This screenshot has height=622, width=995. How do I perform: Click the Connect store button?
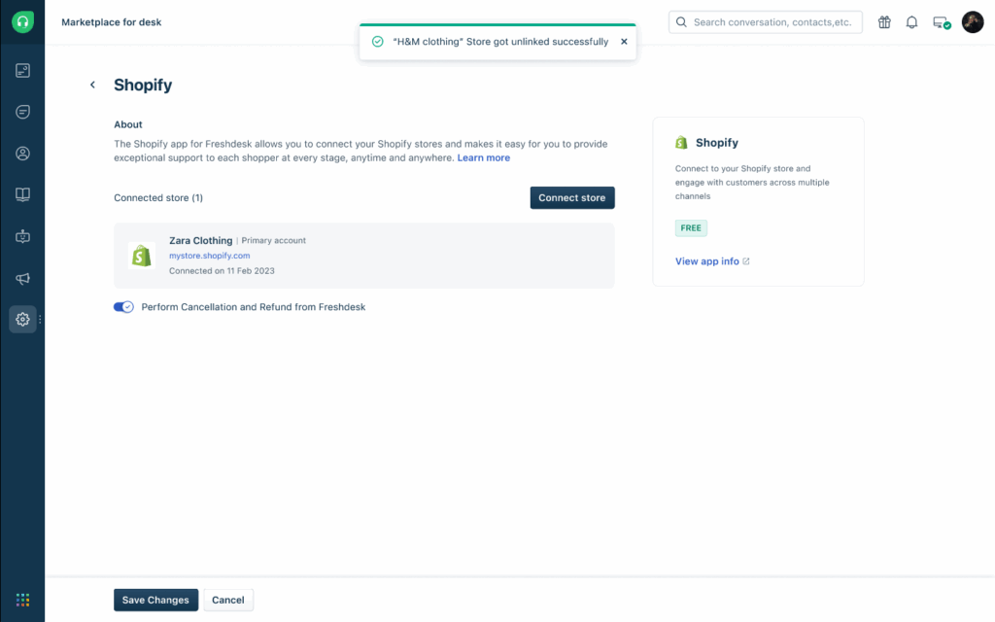(571, 198)
